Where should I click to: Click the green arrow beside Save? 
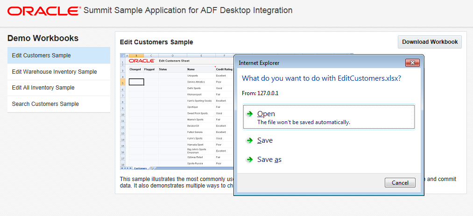coord(249,140)
